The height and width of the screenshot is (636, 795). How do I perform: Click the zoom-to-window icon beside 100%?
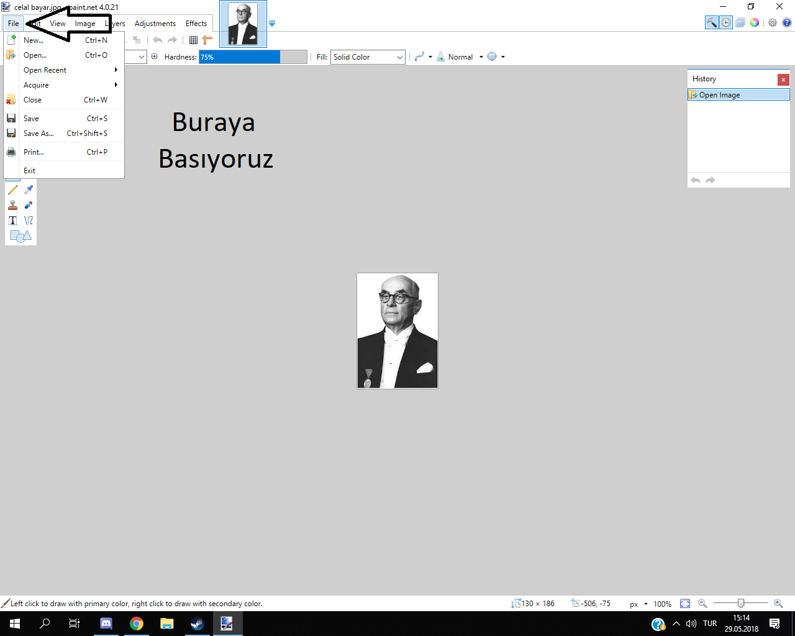(x=685, y=604)
